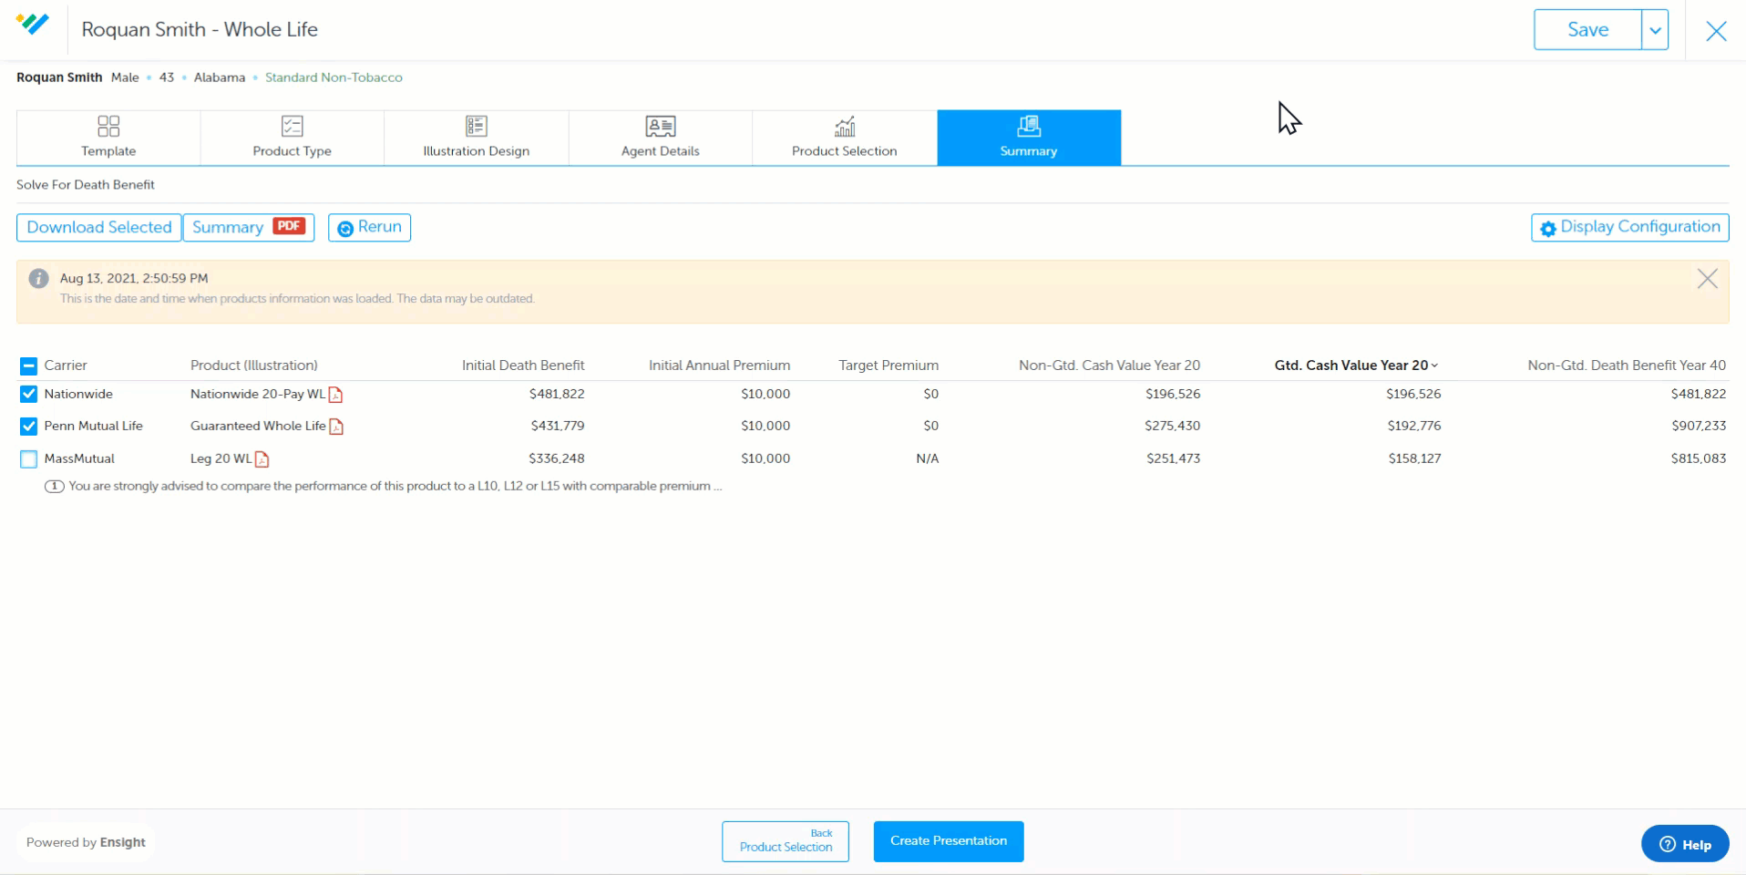
Task: Click the Target Premium column header
Action: click(x=888, y=365)
